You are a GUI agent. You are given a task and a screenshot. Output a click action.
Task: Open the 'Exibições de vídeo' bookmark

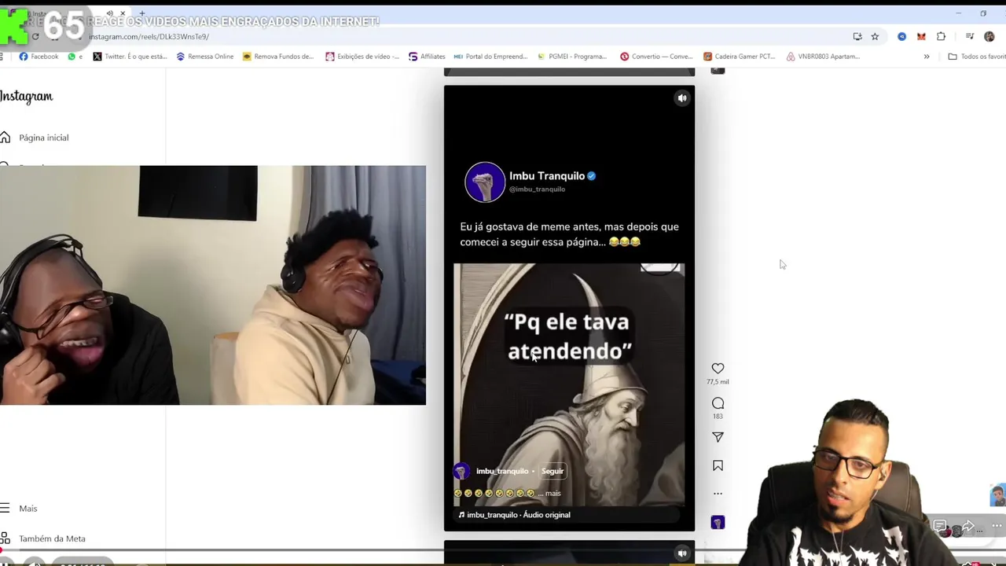362,57
